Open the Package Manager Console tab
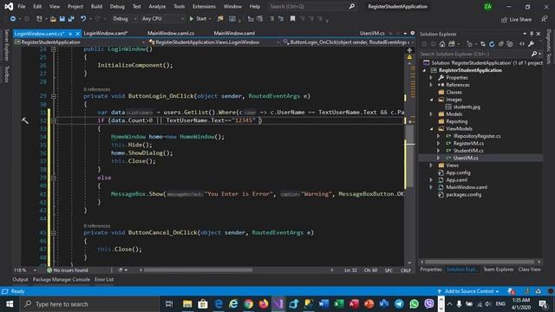The height and width of the screenshot is (312, 555). tap(62, 279)
